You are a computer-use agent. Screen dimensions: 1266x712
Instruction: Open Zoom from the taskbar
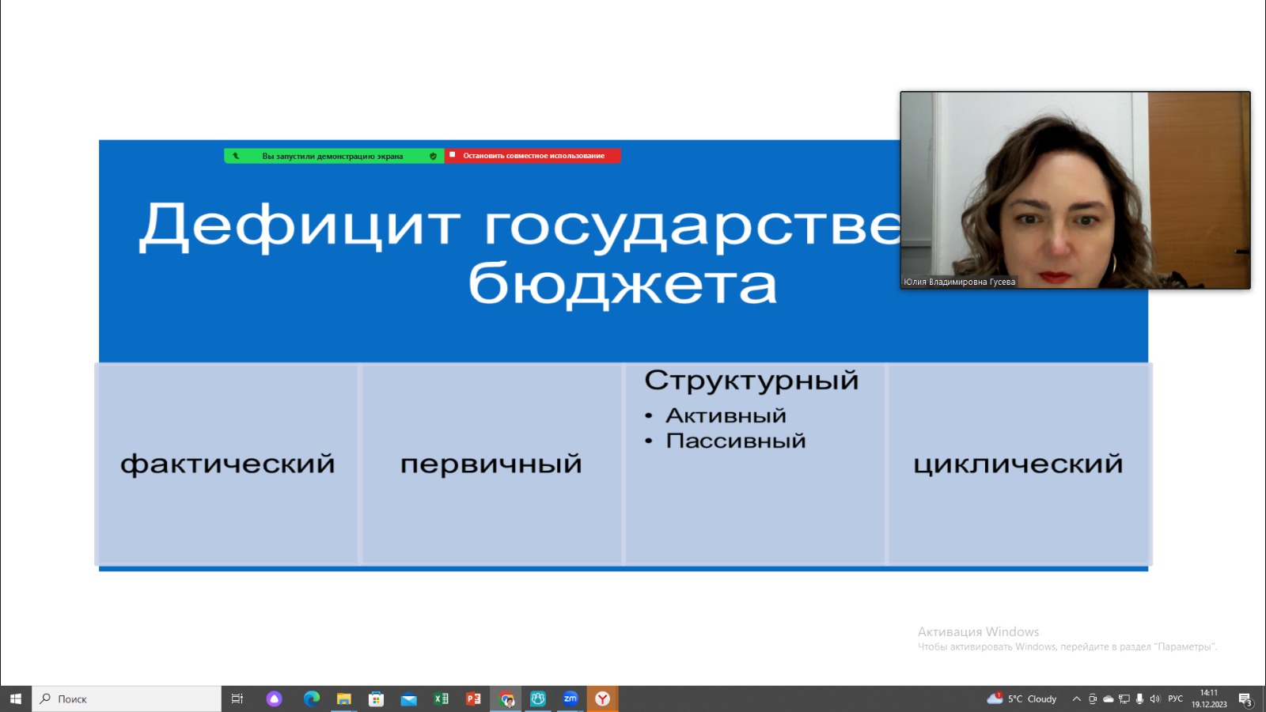tap(570, 699)
